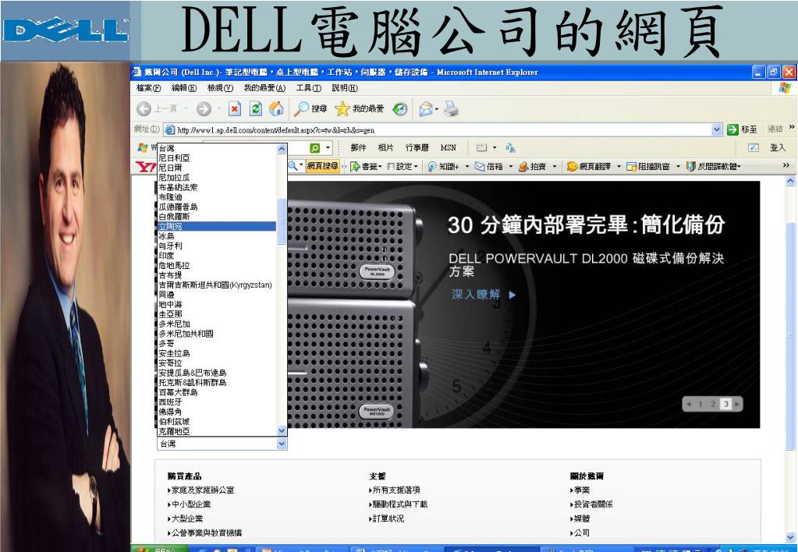Open Yahoo 書籤 bookmarks button
Image resolution: width=798 pixels, height=552 pixels.
(366, 166)
